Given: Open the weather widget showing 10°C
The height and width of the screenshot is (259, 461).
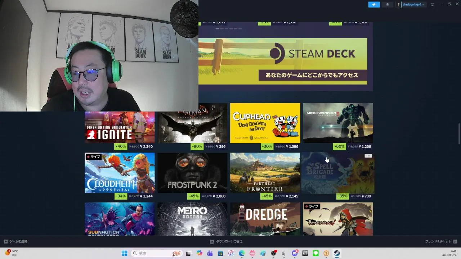Looking at the screenshot, I should [x=11, y=253].
